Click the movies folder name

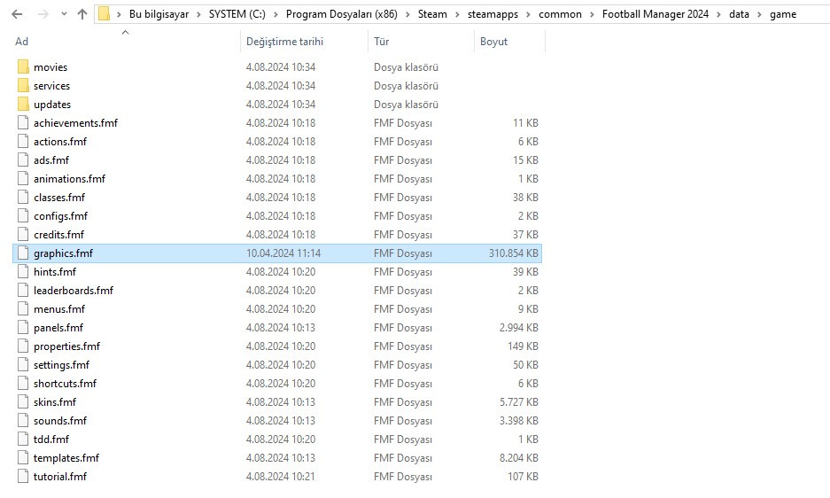click(50, 67)
